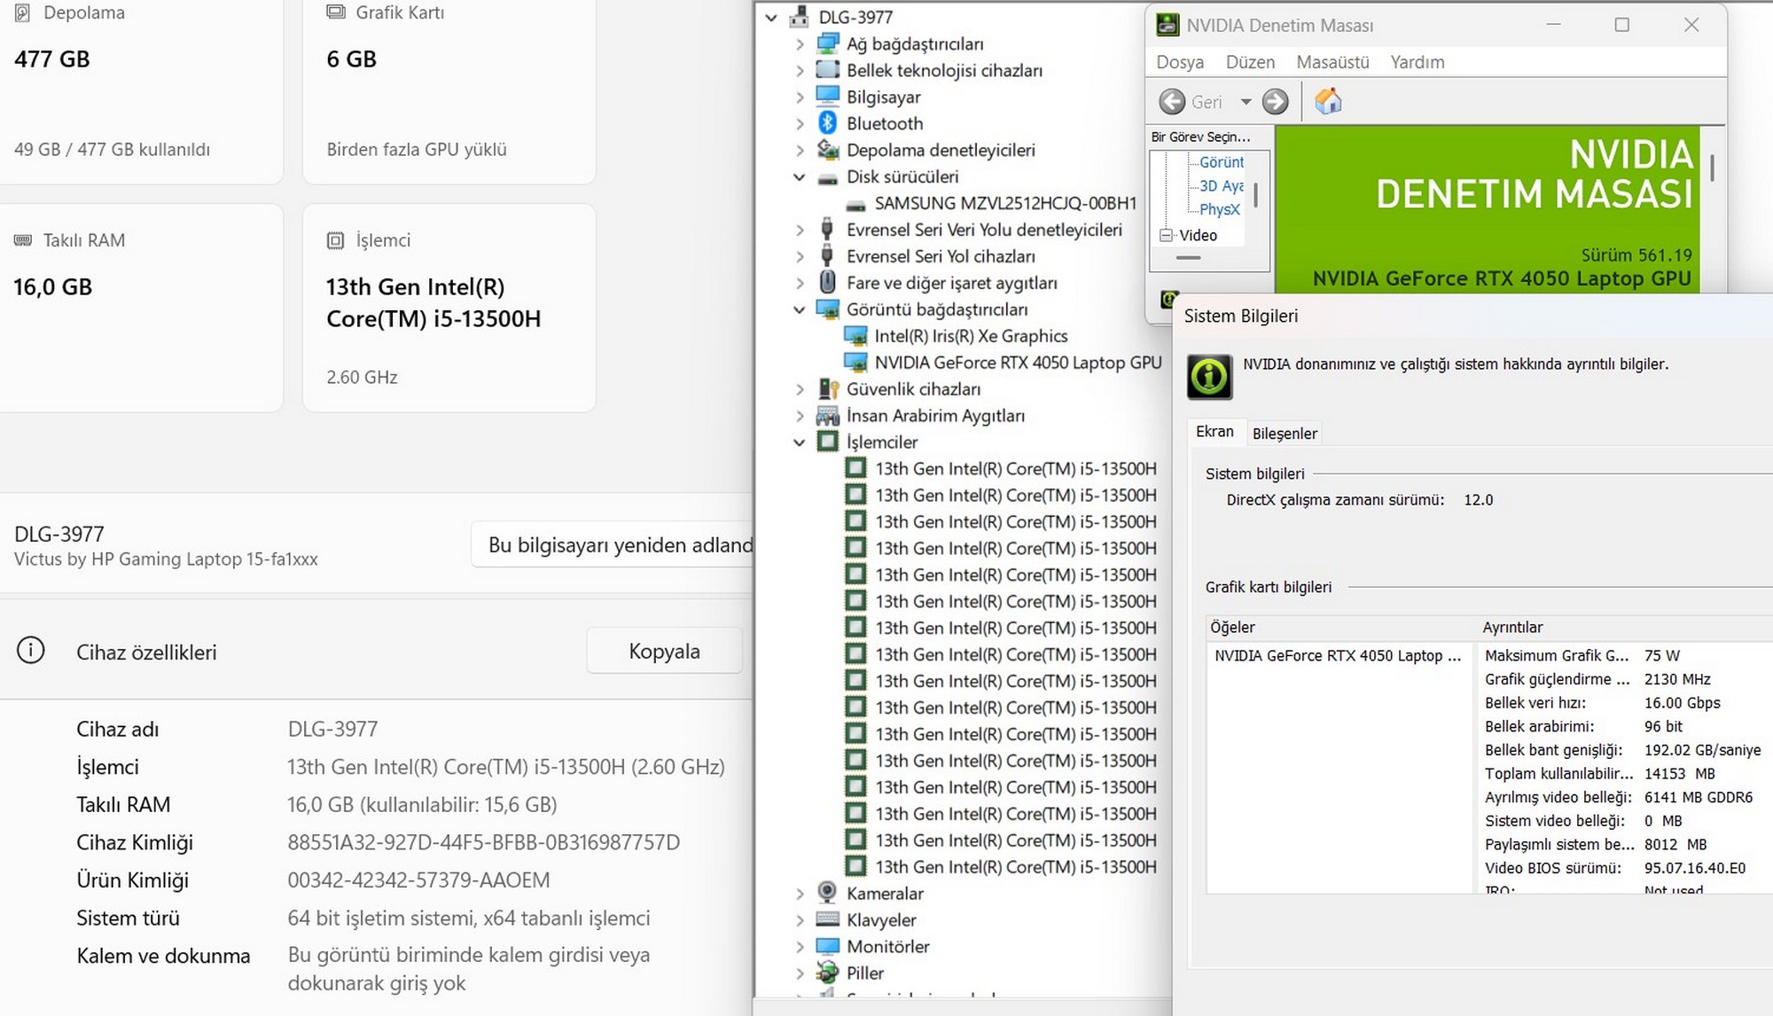
Task: Click the Klavyeler keyboard icon
Action: (x=827, y=918)
